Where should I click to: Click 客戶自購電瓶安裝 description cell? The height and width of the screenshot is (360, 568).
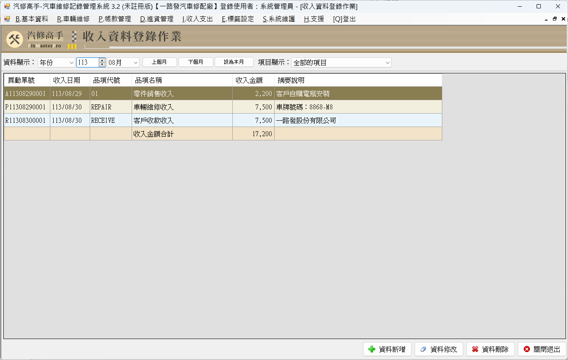point(358,93)
